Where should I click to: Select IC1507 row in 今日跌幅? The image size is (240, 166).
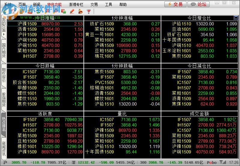tap(45, 72)
